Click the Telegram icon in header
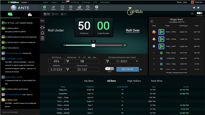Viewport: 205px width, 115px height. 194,8
